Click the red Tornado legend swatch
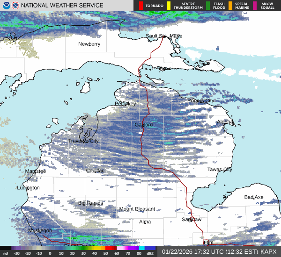The image size is (281, 257). [x=141, y=6]
